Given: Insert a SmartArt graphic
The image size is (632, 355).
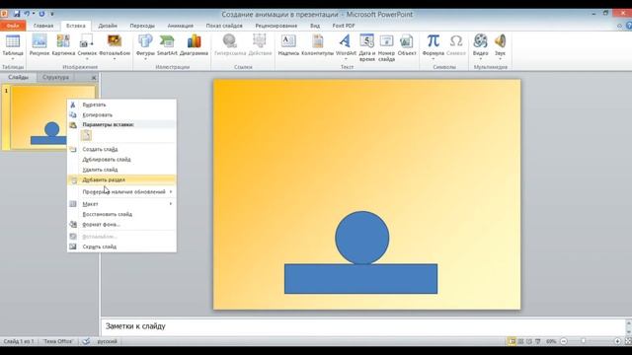Looking at the screenshot, I should tap(167, 44).
